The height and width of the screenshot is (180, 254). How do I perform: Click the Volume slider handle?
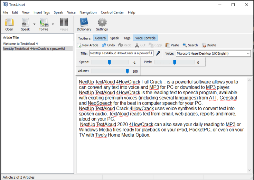(128, 71)
